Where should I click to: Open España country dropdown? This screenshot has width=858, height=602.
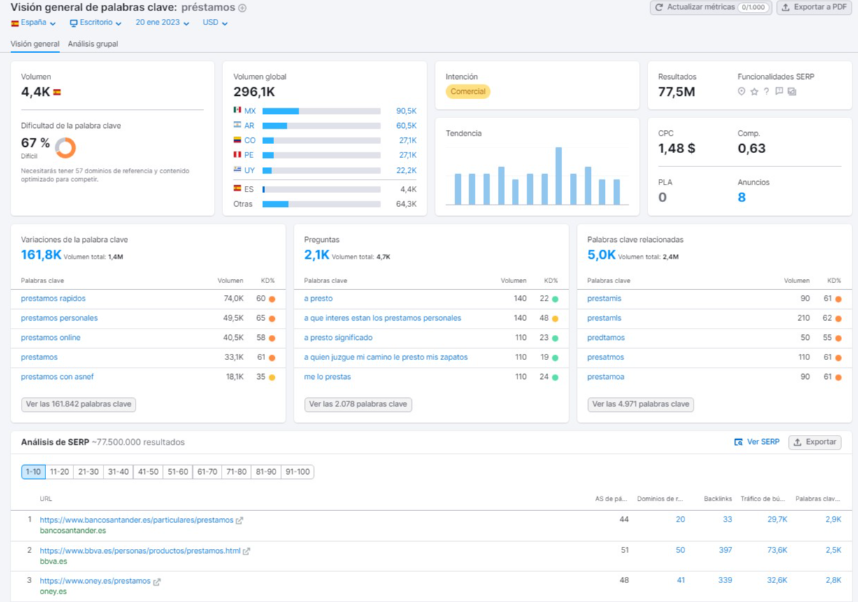tap(33, 22)
